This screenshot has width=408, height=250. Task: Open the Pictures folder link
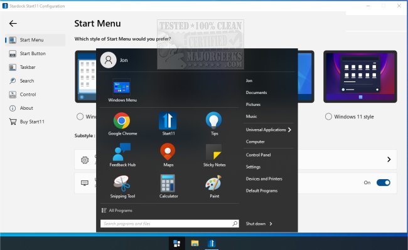coord(253,105)
